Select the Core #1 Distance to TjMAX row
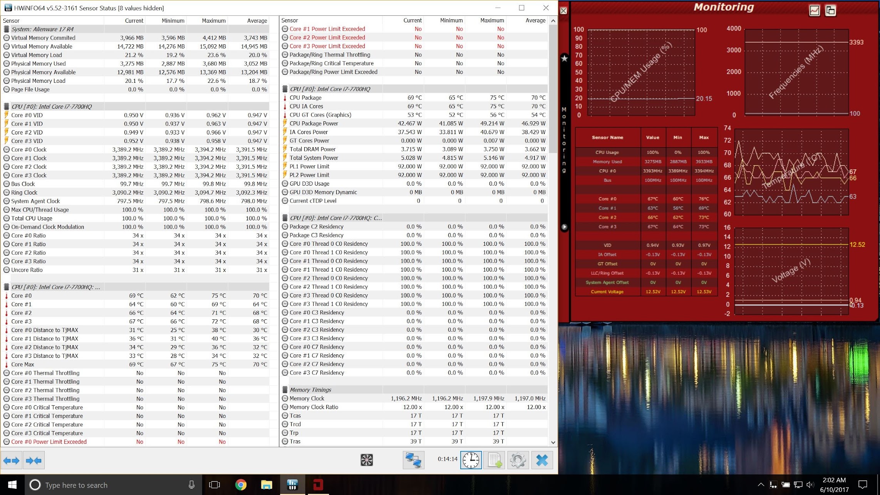This screenshot has height=495, width=880. pos(135,339)
